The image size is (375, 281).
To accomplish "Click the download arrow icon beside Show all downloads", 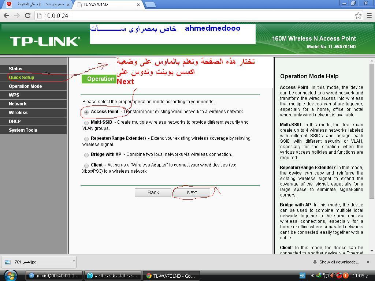I will click(x=315, y=262).
